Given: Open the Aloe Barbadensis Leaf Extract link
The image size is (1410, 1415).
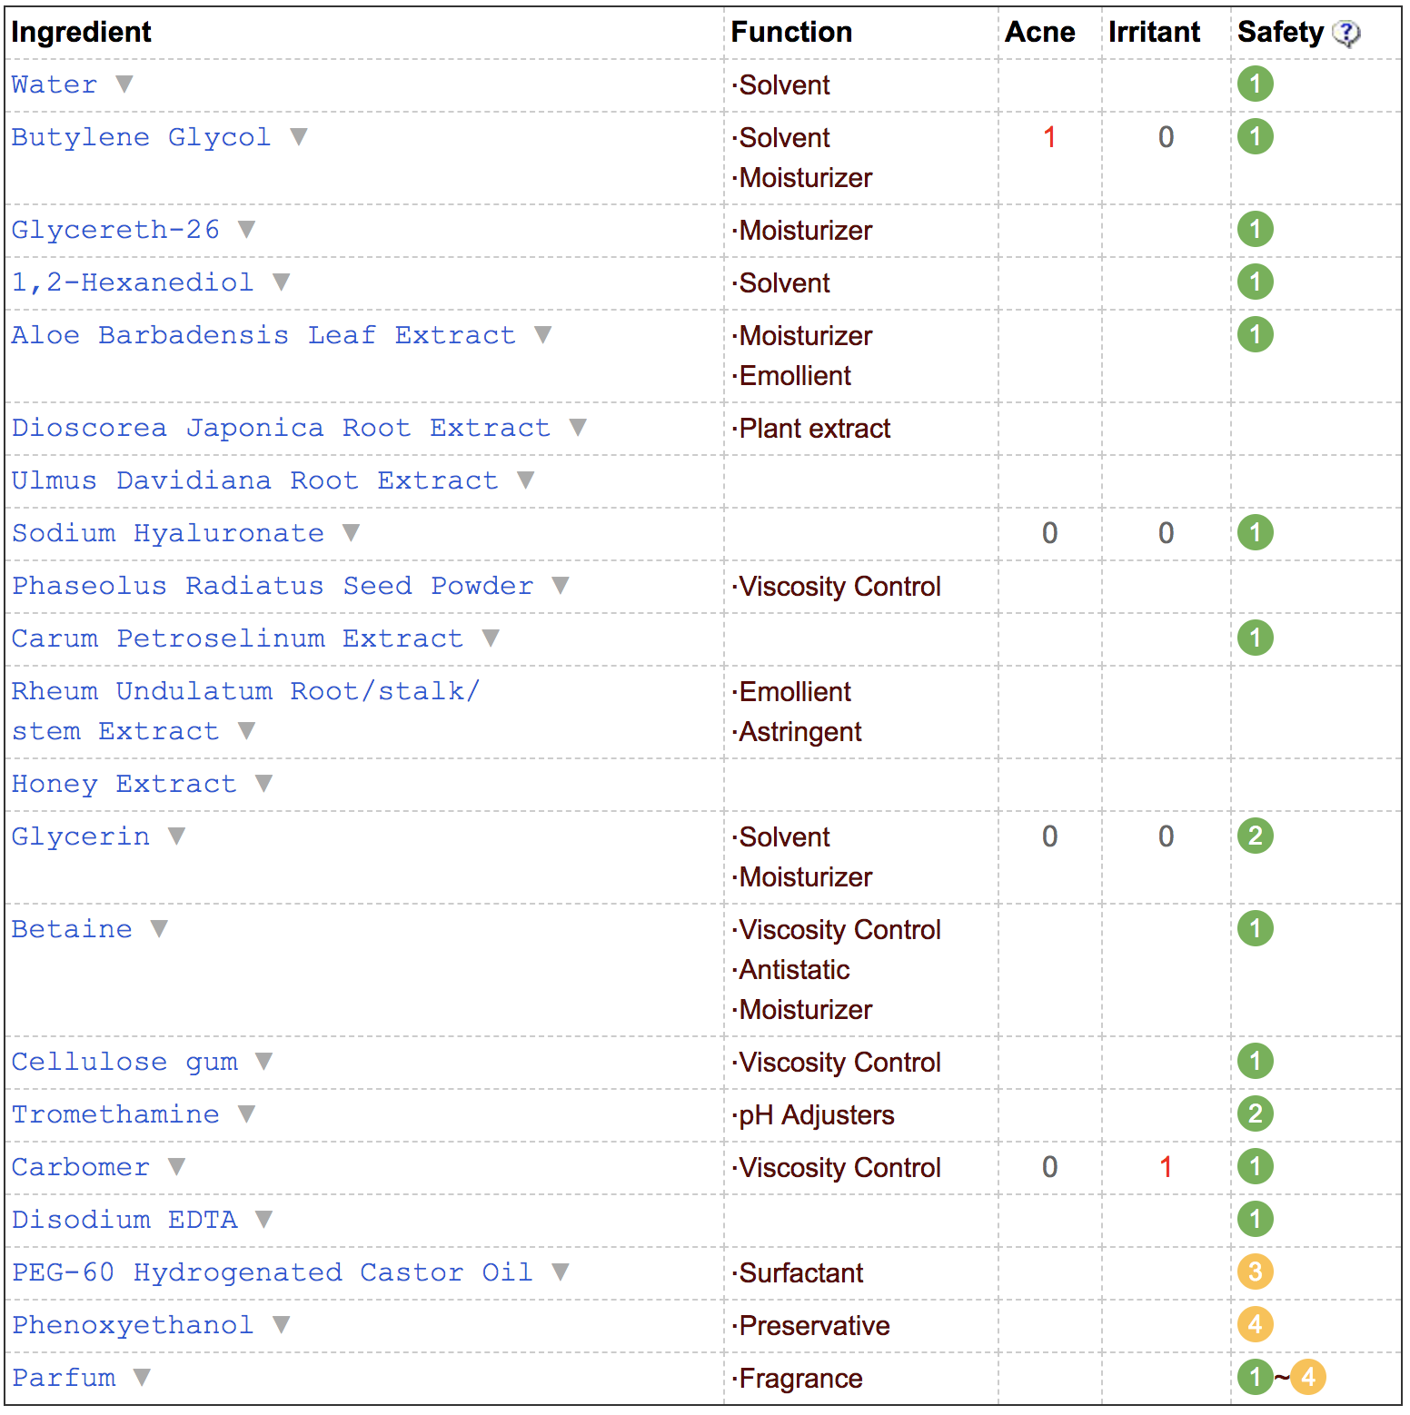Looking at the screenshot, I should pyautogui.click(x=263, y=335).
